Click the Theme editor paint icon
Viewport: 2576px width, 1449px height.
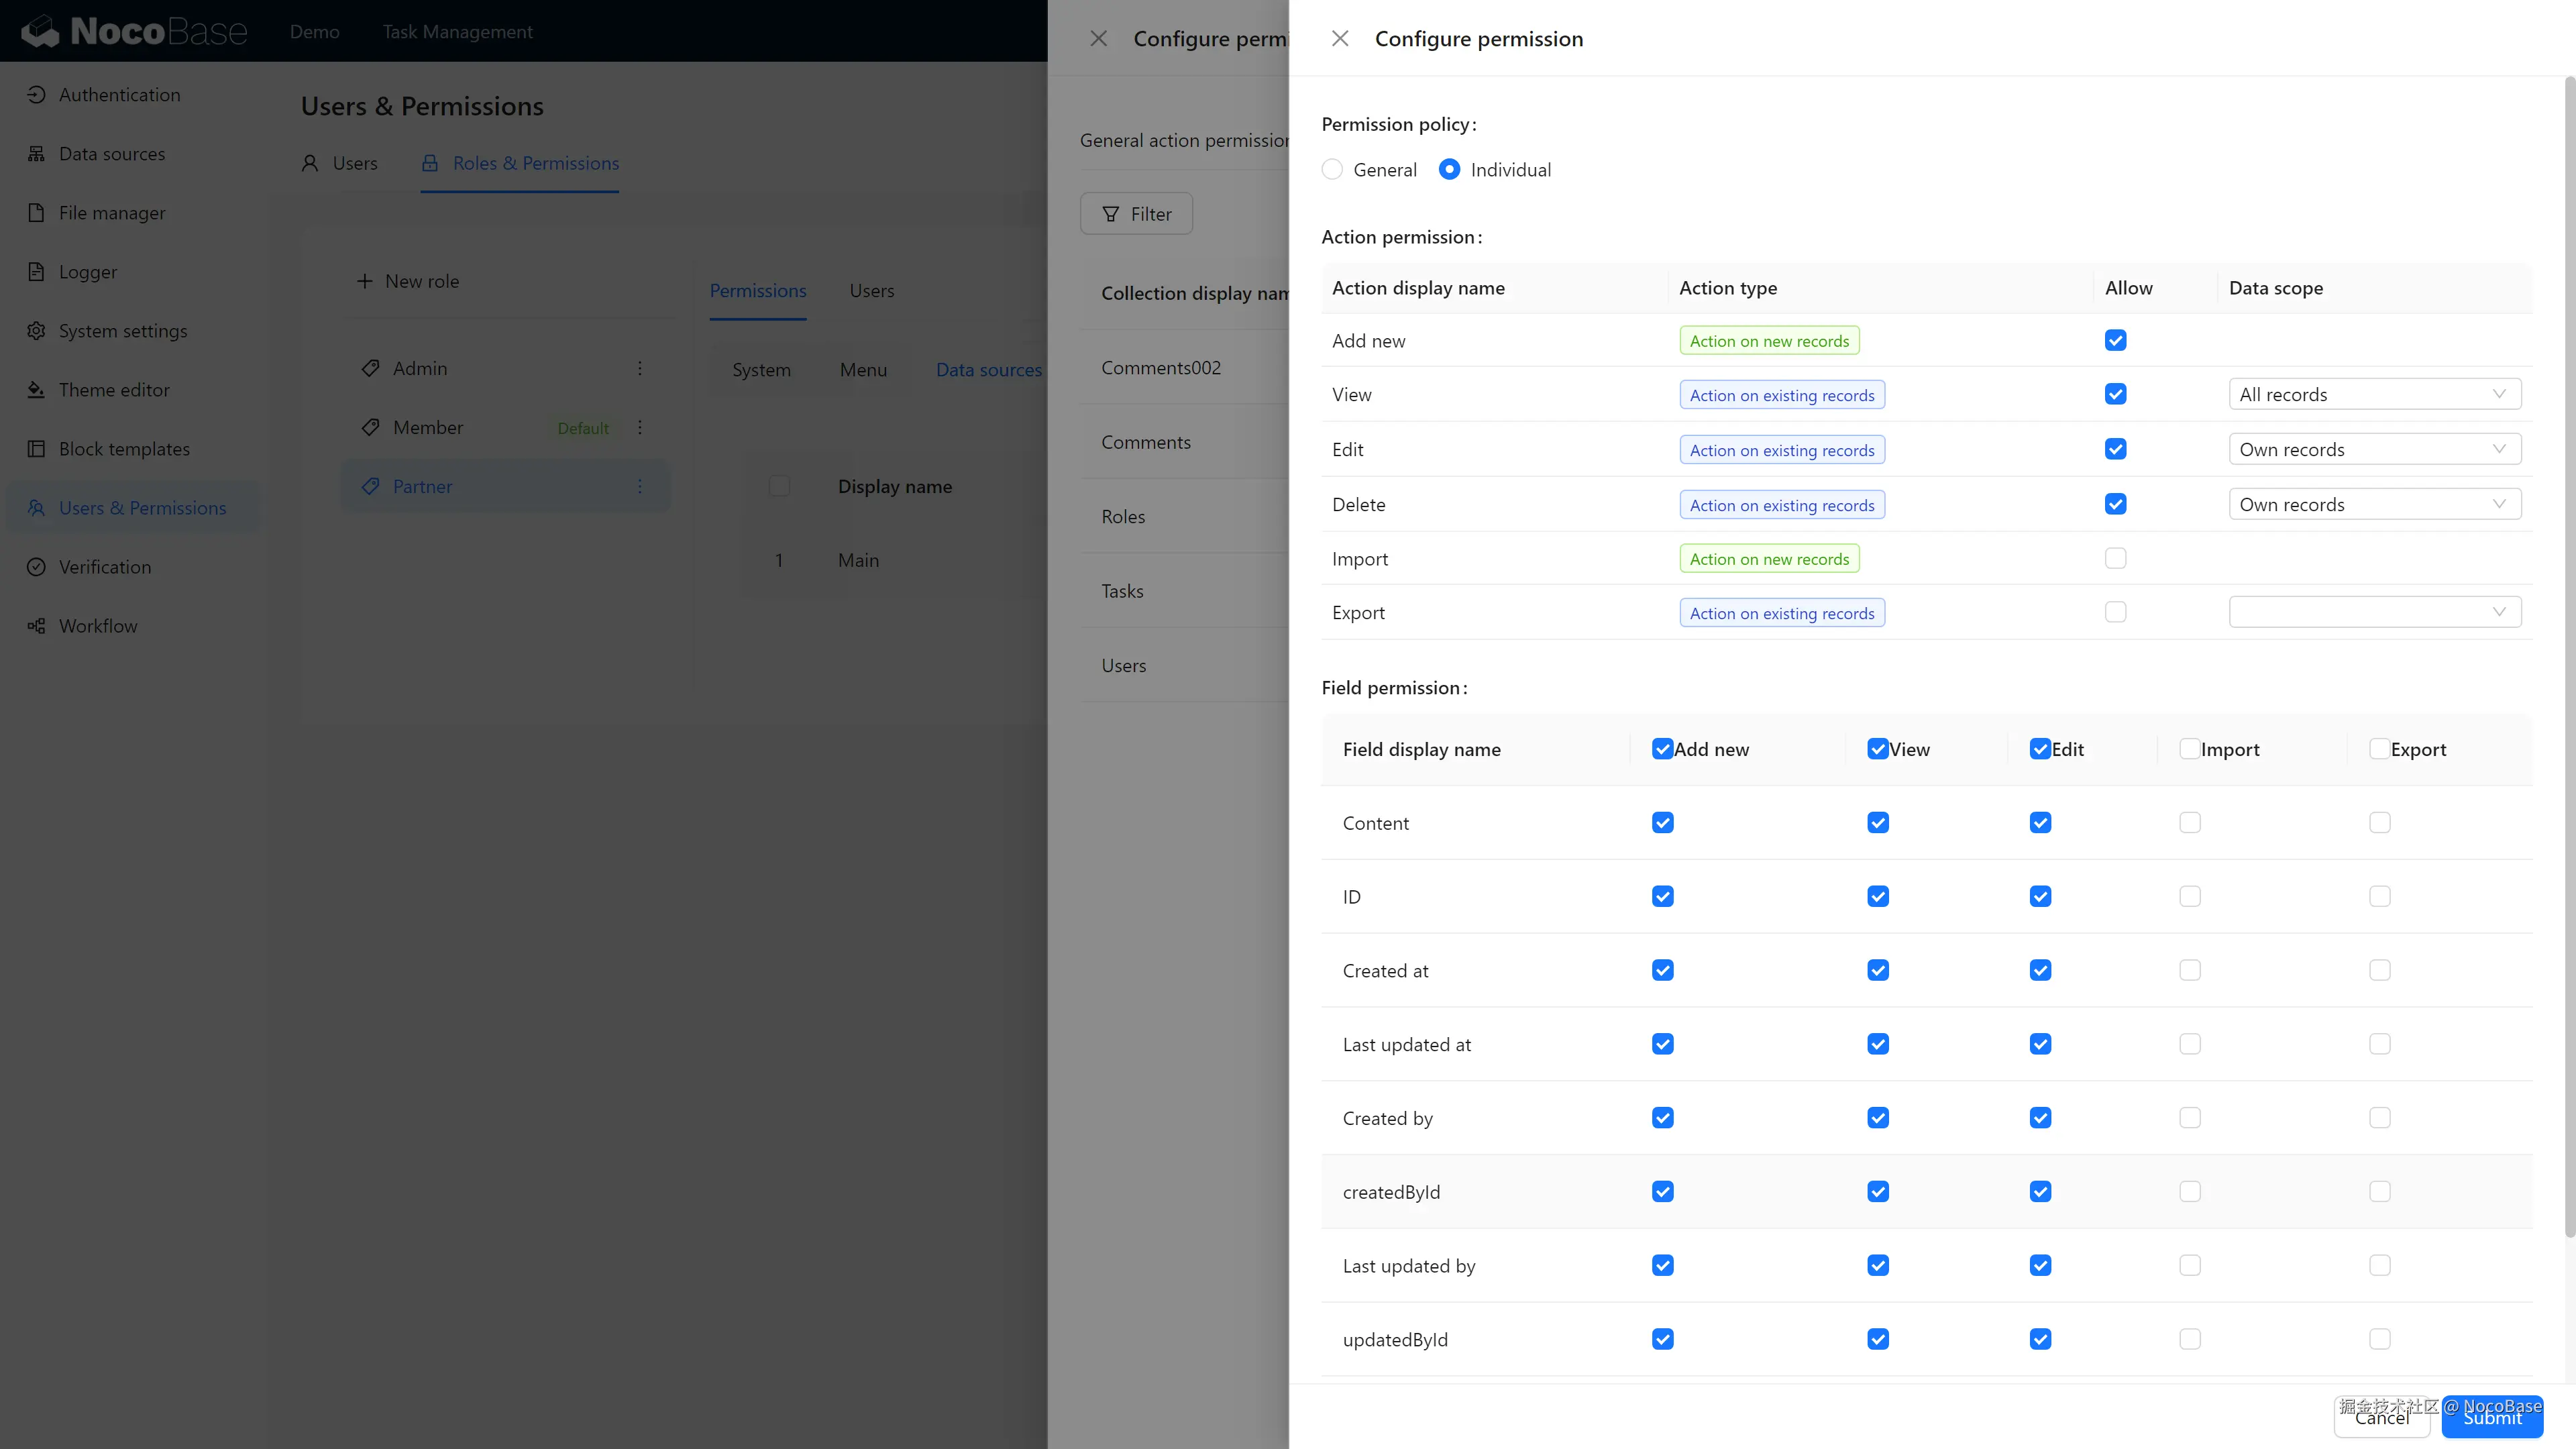tap(36, 390)
